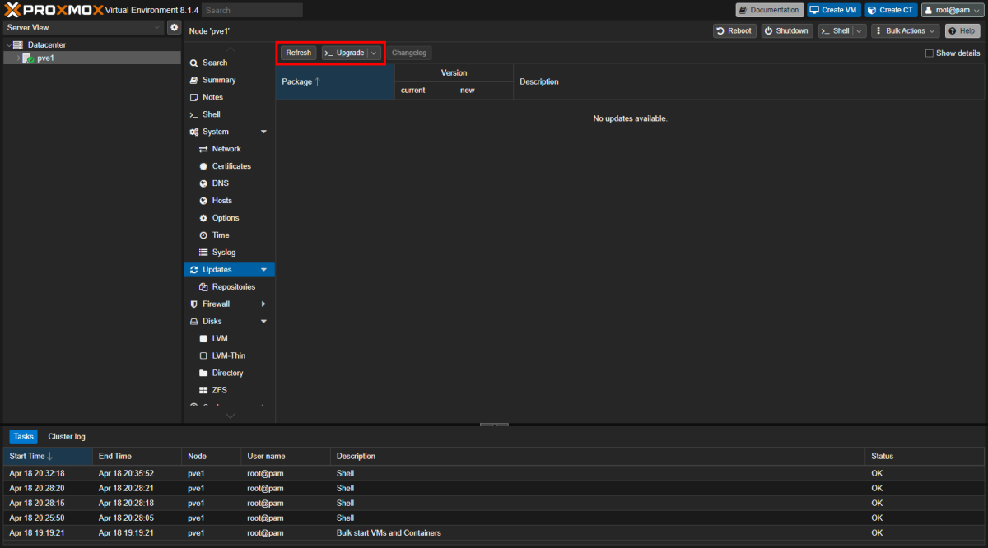The image size is (988, 548).
Task: Collapse the Updates section arrow
Action: tap(263, 270)
